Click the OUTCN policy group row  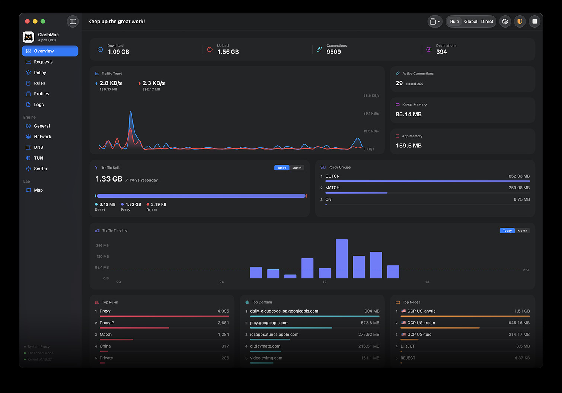pyautogui.click(x=425, y=178)
